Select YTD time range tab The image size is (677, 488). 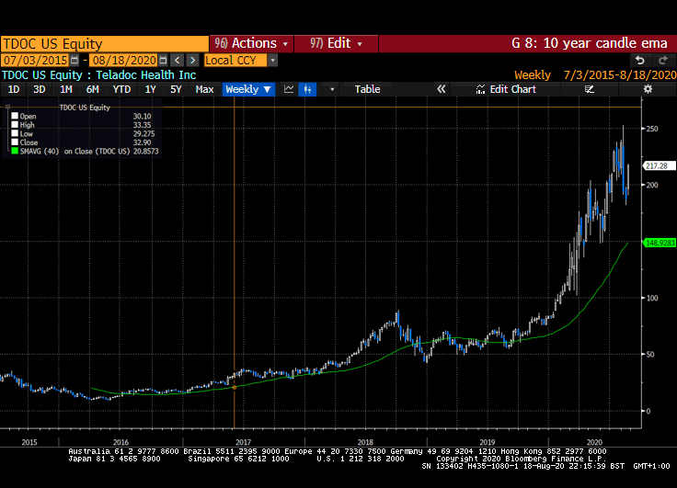121,89
